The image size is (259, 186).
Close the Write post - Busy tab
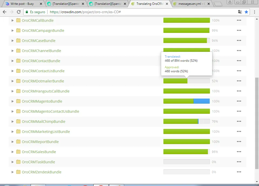pyautogui.click(x=41, y=4)
